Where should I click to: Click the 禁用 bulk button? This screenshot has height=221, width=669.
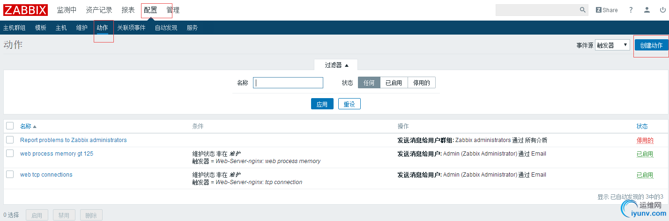coord(64,215)
